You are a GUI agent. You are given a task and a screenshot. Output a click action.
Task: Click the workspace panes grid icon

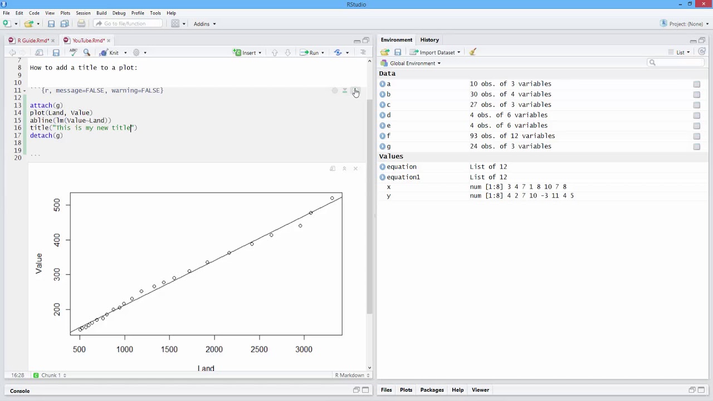point(175,23)
